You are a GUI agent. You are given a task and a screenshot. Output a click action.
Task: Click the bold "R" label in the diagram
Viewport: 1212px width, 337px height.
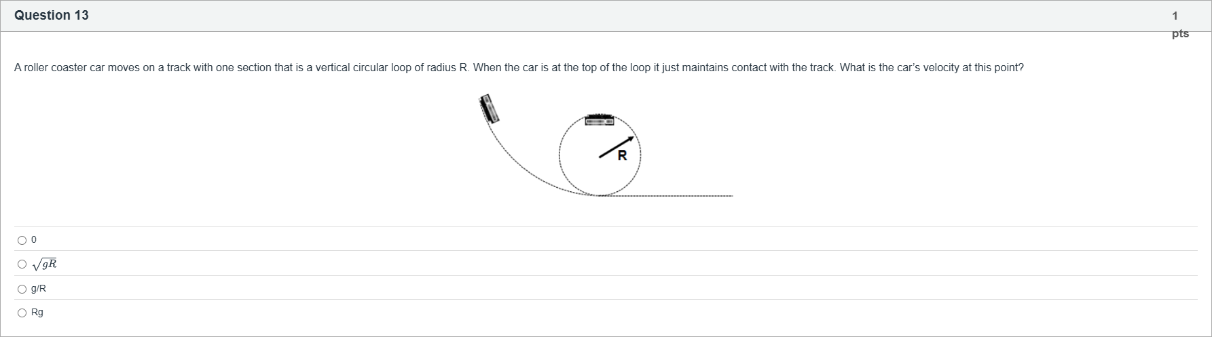point(622,157)
